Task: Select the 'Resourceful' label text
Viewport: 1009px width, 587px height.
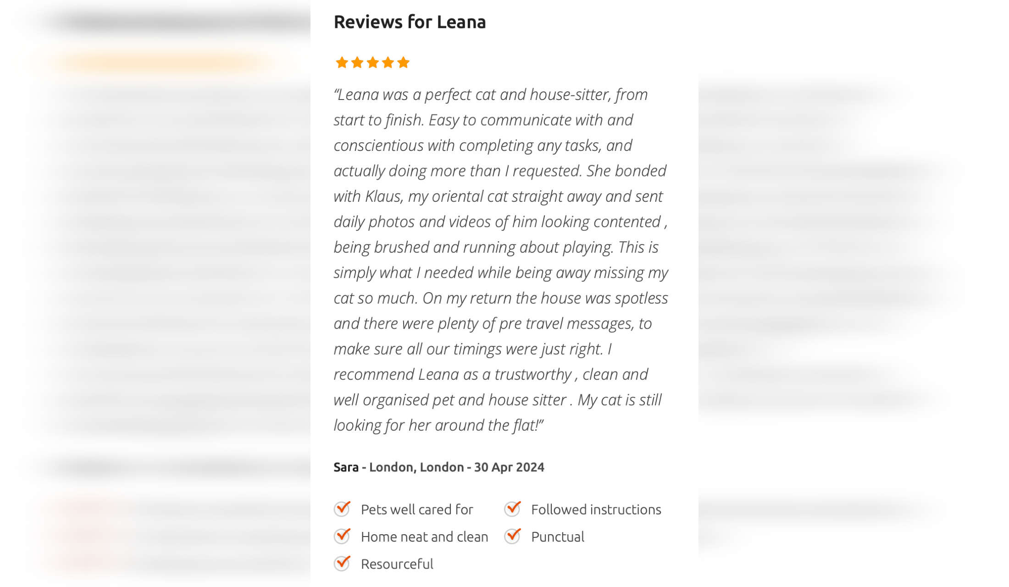Action: tap(397, 564)
